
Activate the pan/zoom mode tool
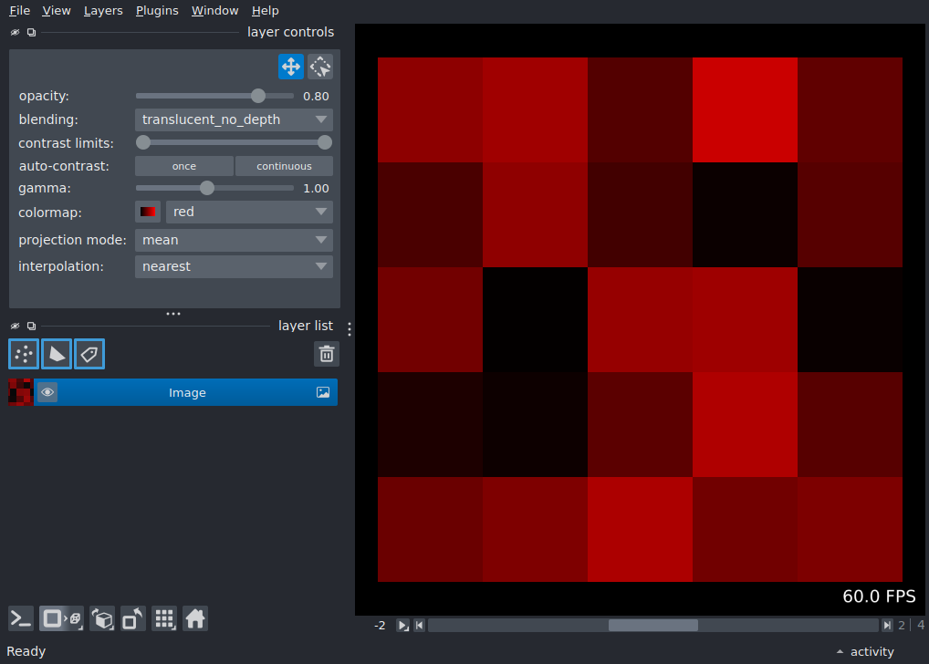[291, 67]
